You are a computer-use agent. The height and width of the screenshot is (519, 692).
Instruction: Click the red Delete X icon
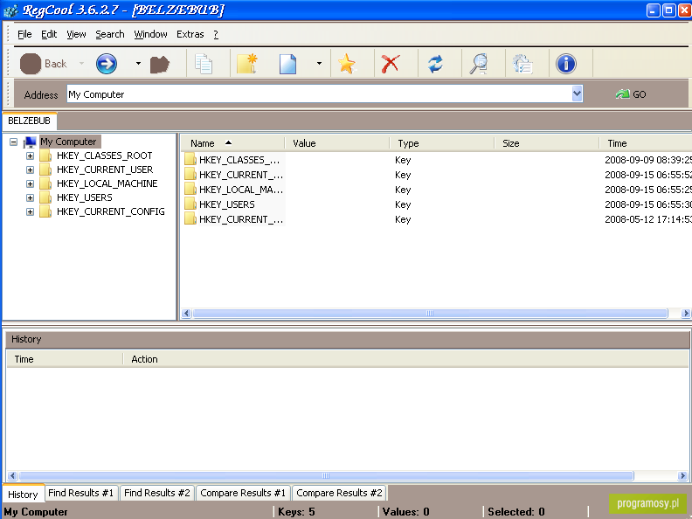click(x=391, y=64)
